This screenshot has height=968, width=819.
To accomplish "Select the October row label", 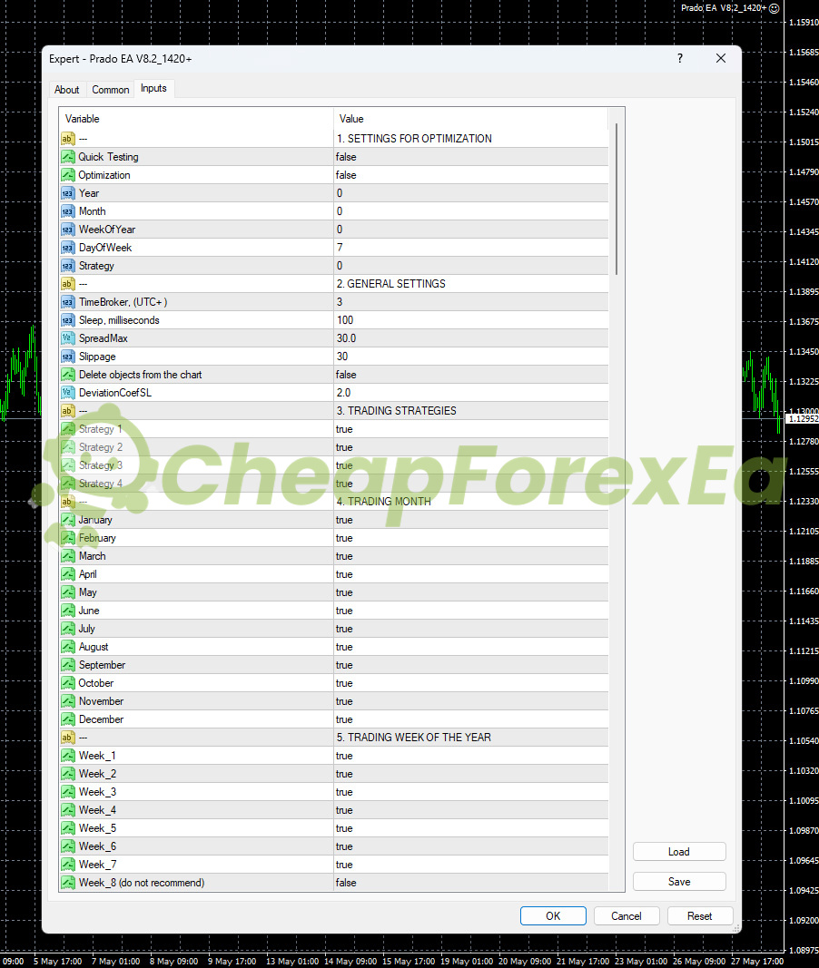I will (96, 683).
